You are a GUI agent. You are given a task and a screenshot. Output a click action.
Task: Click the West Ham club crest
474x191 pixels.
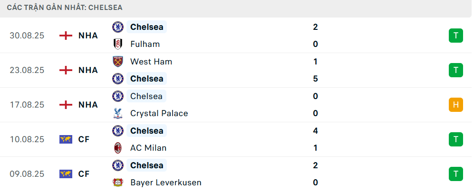tap(117, 62)
